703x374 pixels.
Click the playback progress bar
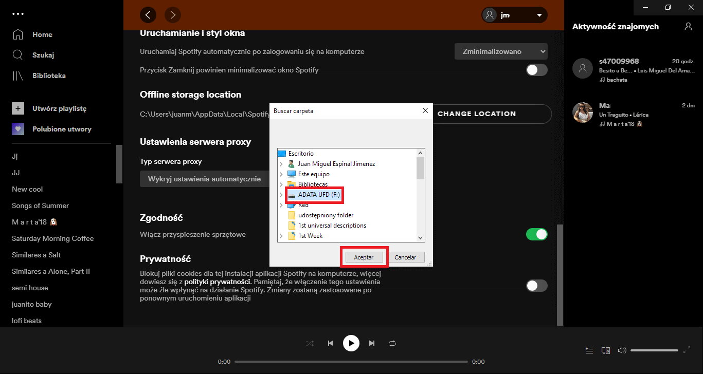pyautogui.click(x=351, y=362)
